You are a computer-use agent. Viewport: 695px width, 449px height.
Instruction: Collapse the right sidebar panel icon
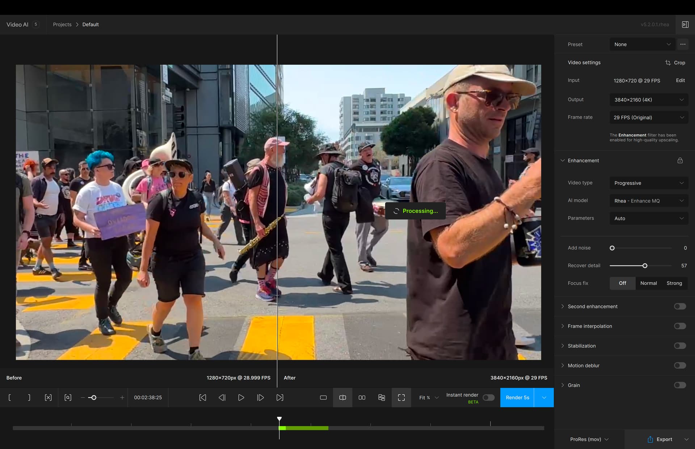click(685, 25)
